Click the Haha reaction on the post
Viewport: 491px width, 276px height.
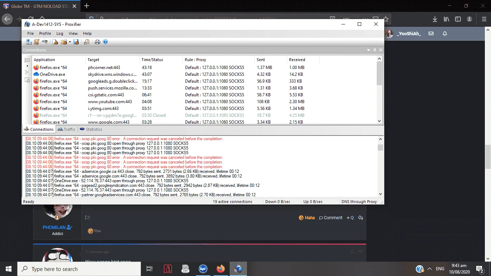[x=307, y=218]
